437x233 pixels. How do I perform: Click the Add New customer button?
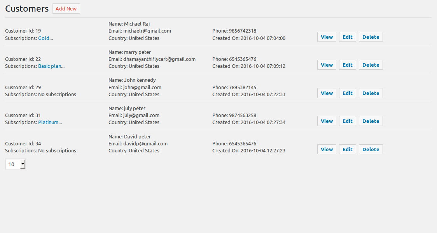coord(66,9)
